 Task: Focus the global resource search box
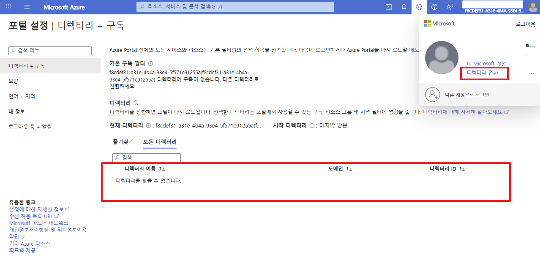[235, 7]
